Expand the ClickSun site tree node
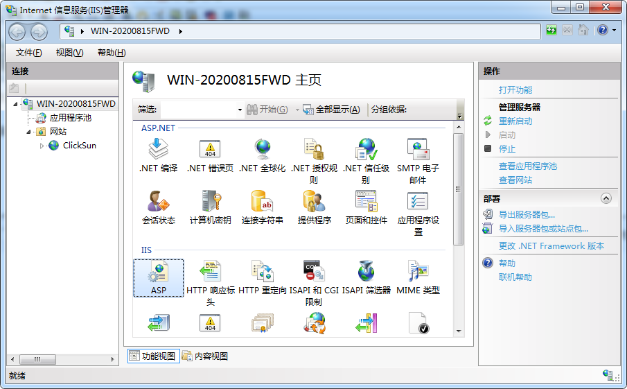The height and width of the screenshot is (389, 627). tap(42, 146)
